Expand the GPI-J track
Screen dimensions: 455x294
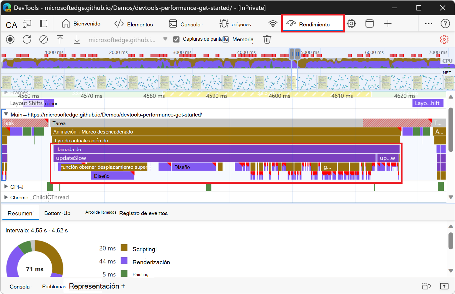pos(6,187)
